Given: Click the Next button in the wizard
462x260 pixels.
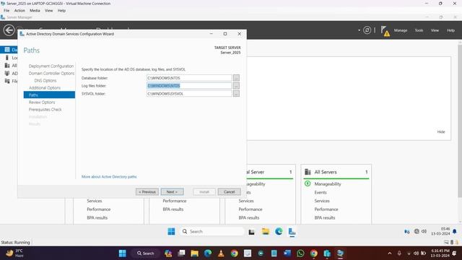Looking at the screenshot, I should point(172,192).
